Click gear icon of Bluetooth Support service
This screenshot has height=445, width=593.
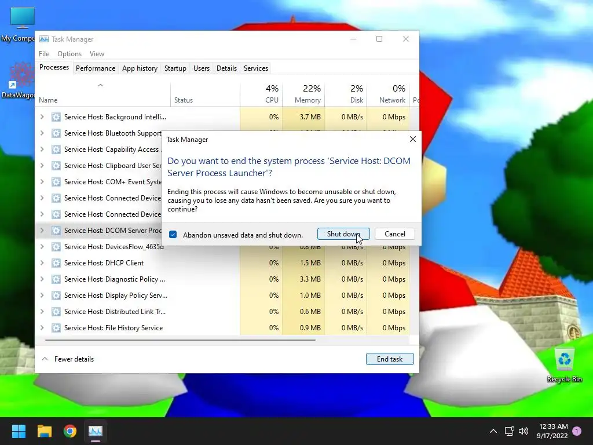pos(56,133)
